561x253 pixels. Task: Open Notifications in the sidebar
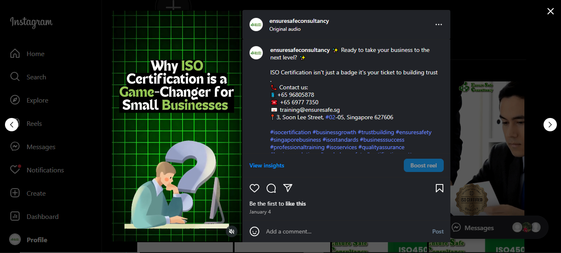(45, 170)
